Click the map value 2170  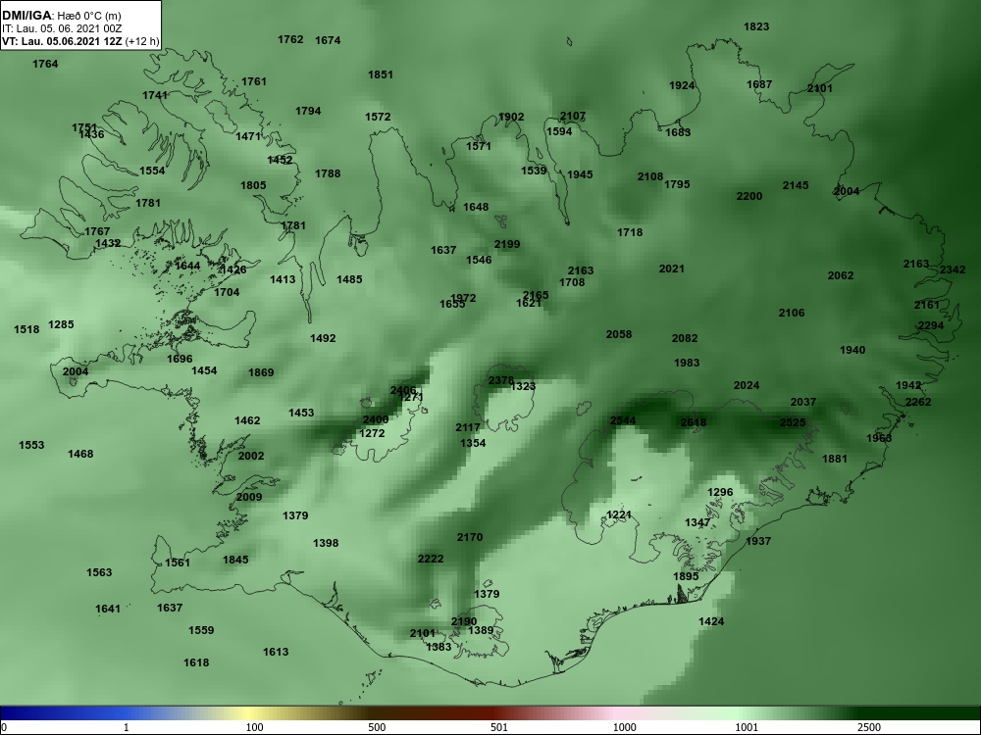pos(469,537)
